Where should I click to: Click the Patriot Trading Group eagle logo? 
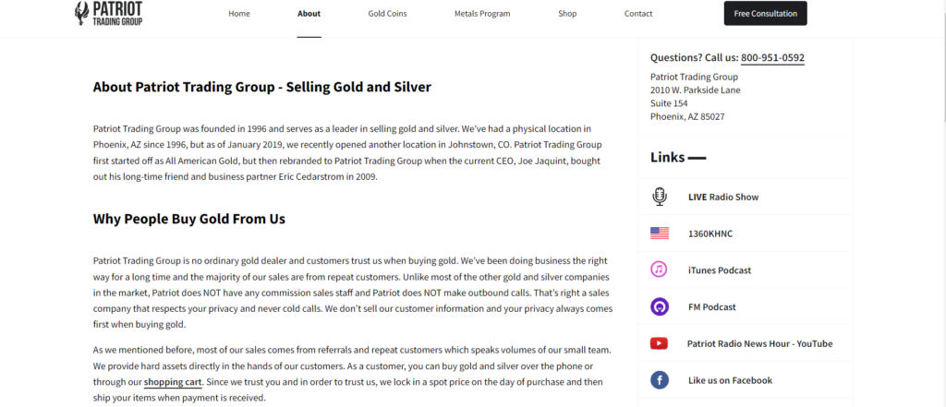click(109, 15)
